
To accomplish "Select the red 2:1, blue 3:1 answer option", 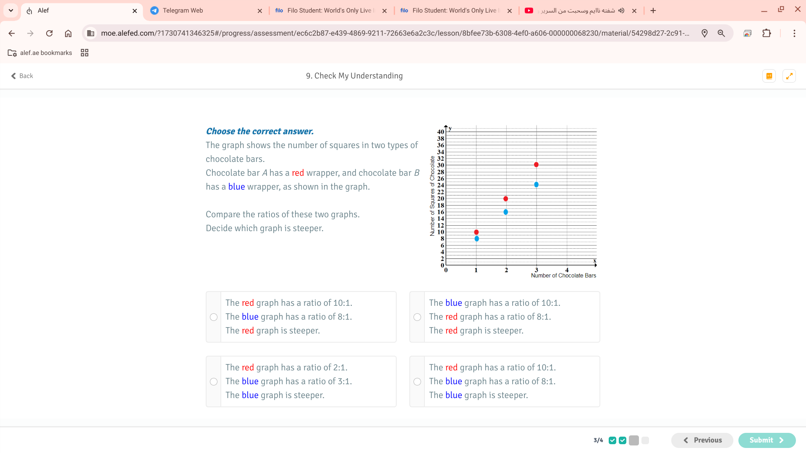I will [214, 382].
